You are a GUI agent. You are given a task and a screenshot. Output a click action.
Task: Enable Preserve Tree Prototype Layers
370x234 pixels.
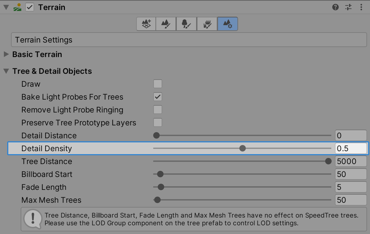tap(157, 122)
